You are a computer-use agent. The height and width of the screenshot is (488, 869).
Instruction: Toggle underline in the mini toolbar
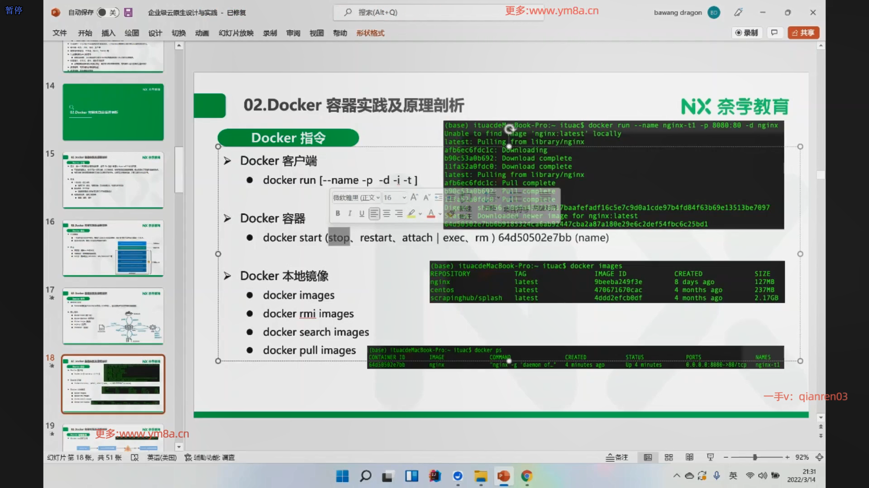[x=362, y=213]
